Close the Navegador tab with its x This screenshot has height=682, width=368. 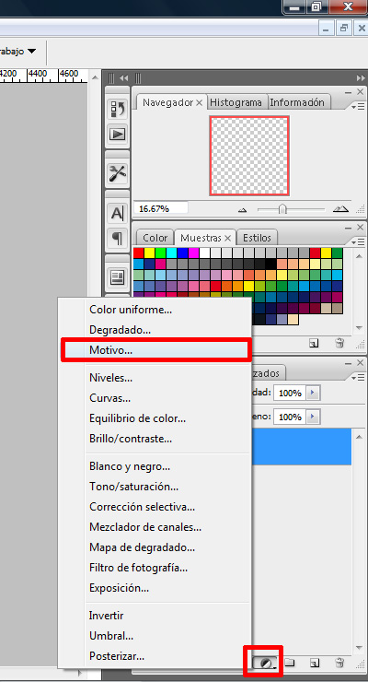click(x=200, y=102)
